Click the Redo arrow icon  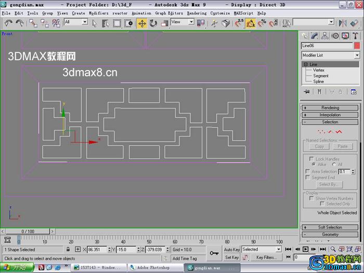pos(20,23)
